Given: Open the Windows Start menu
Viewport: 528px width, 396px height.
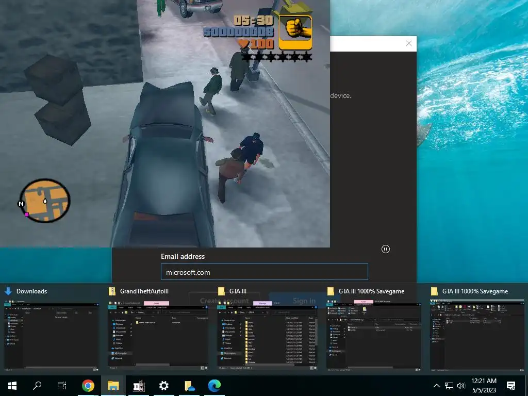Looking at the screenshot, I should 12,386.
